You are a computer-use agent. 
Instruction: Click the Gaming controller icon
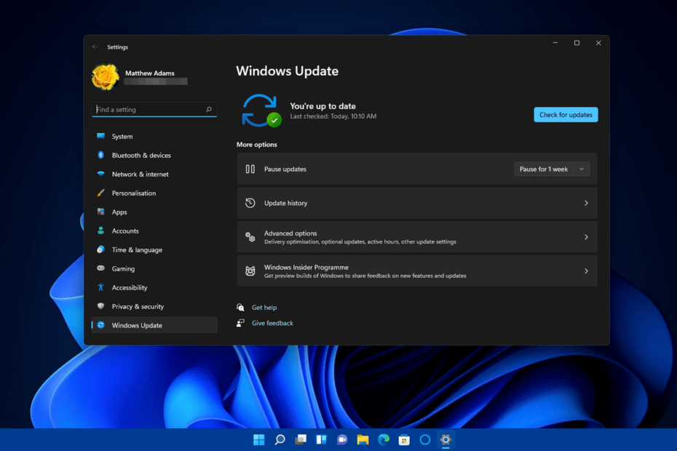(100, 268)
